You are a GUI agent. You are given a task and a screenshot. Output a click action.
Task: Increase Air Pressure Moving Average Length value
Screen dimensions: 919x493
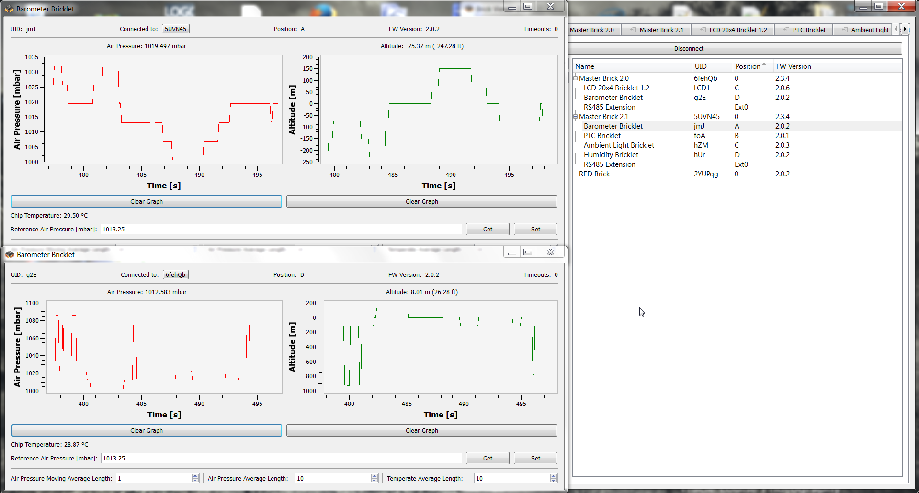coord(195,476)
